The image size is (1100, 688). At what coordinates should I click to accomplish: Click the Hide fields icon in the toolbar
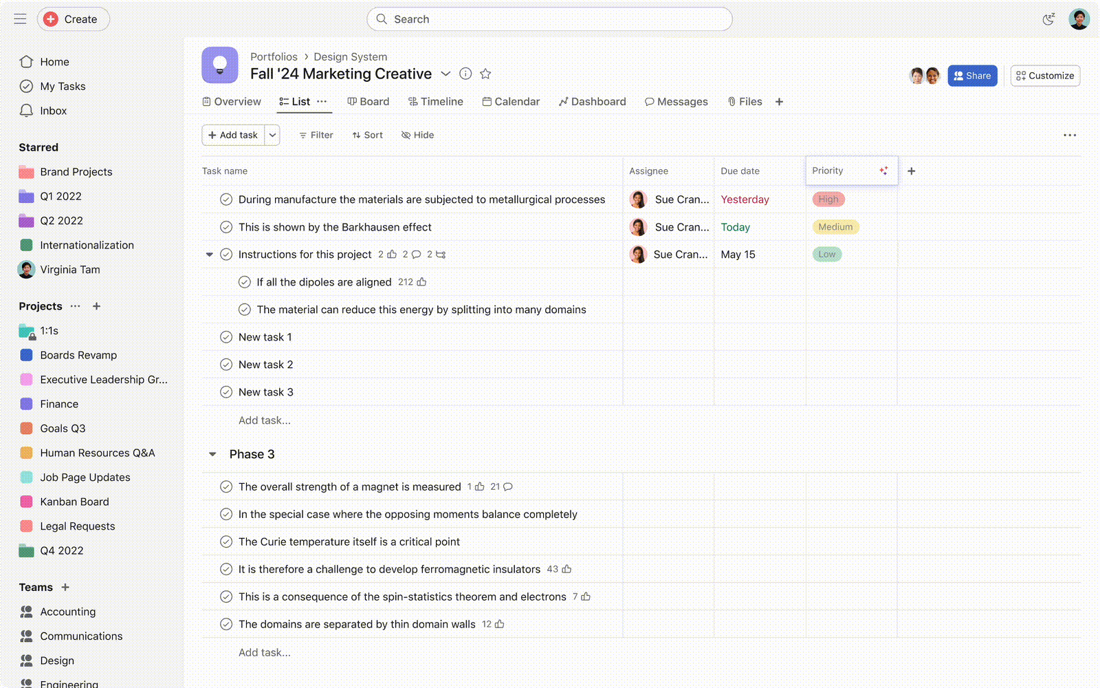click(406, 135)
